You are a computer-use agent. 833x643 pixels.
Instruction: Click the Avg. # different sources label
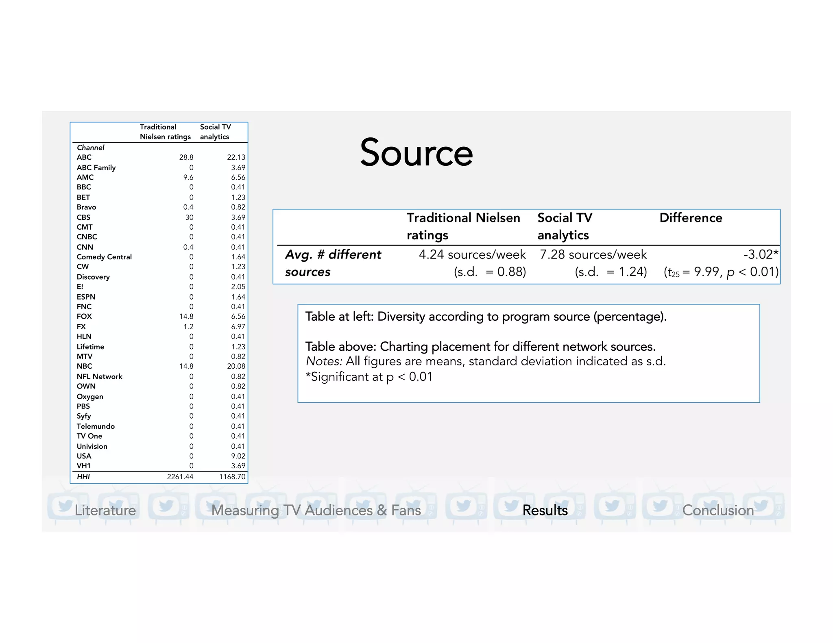(x=333, y=263)
